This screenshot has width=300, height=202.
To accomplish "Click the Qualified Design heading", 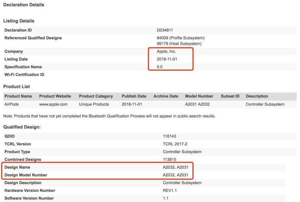I will [22, 127].
